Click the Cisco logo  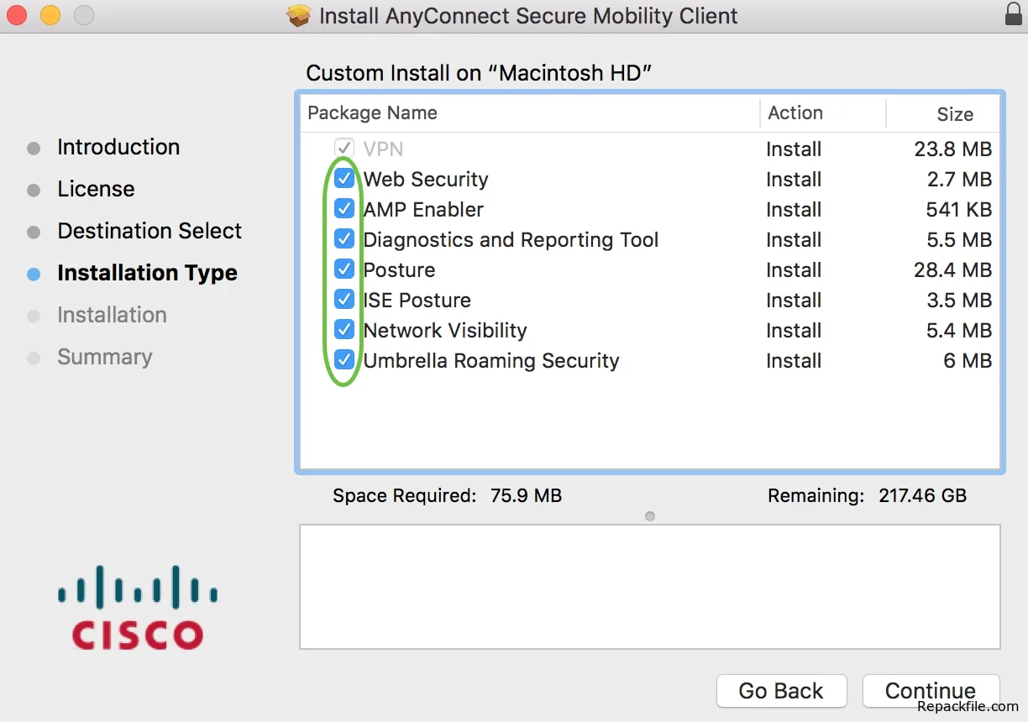[138, 606]
